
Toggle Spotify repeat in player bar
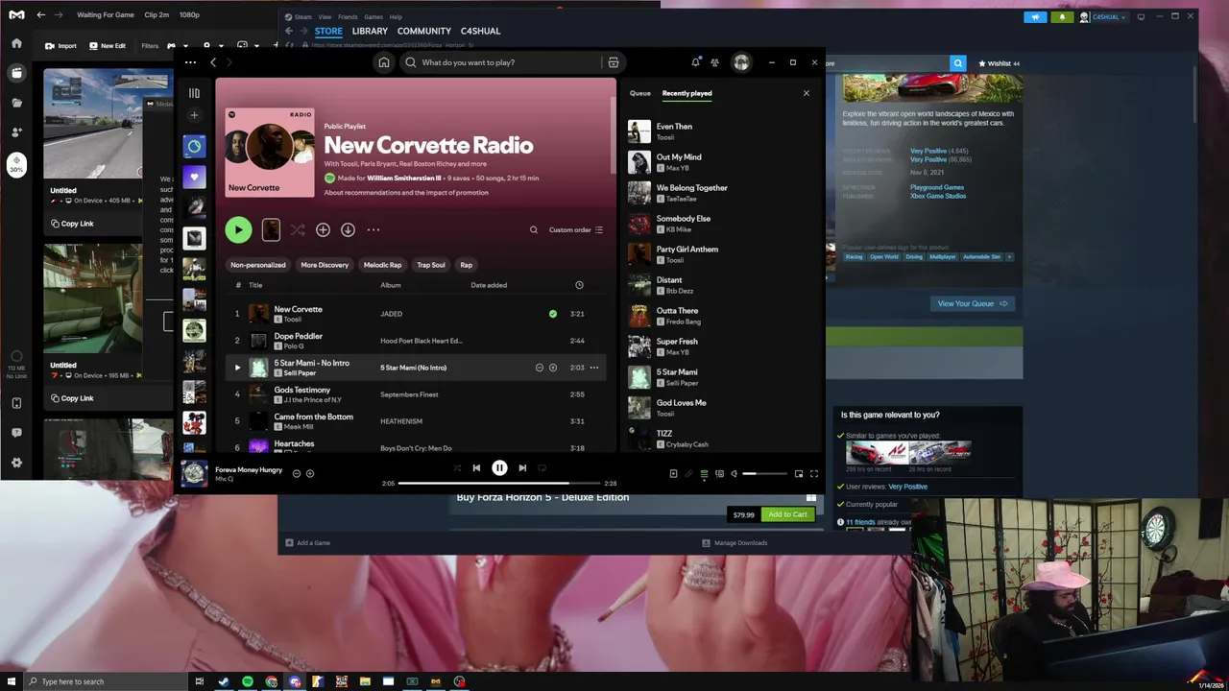tap(542, 468)
